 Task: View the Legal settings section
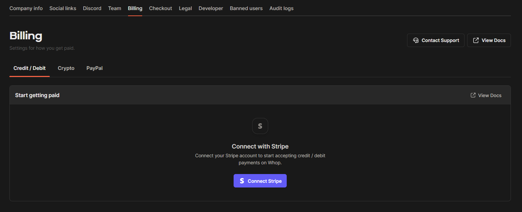[x=185, y=8]
